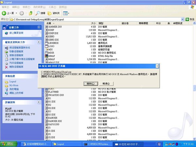
Task: Open the 檢視(V) menu
Action: pyautogui.click(x=26, y=7)
